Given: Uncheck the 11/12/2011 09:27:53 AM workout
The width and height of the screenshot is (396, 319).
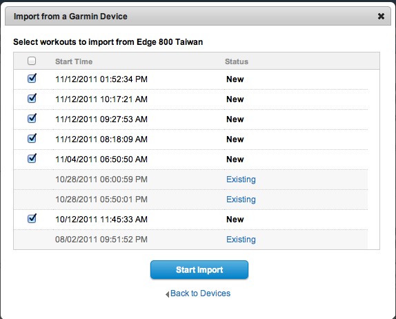Looking at the screenshot, I should point(32,118).
